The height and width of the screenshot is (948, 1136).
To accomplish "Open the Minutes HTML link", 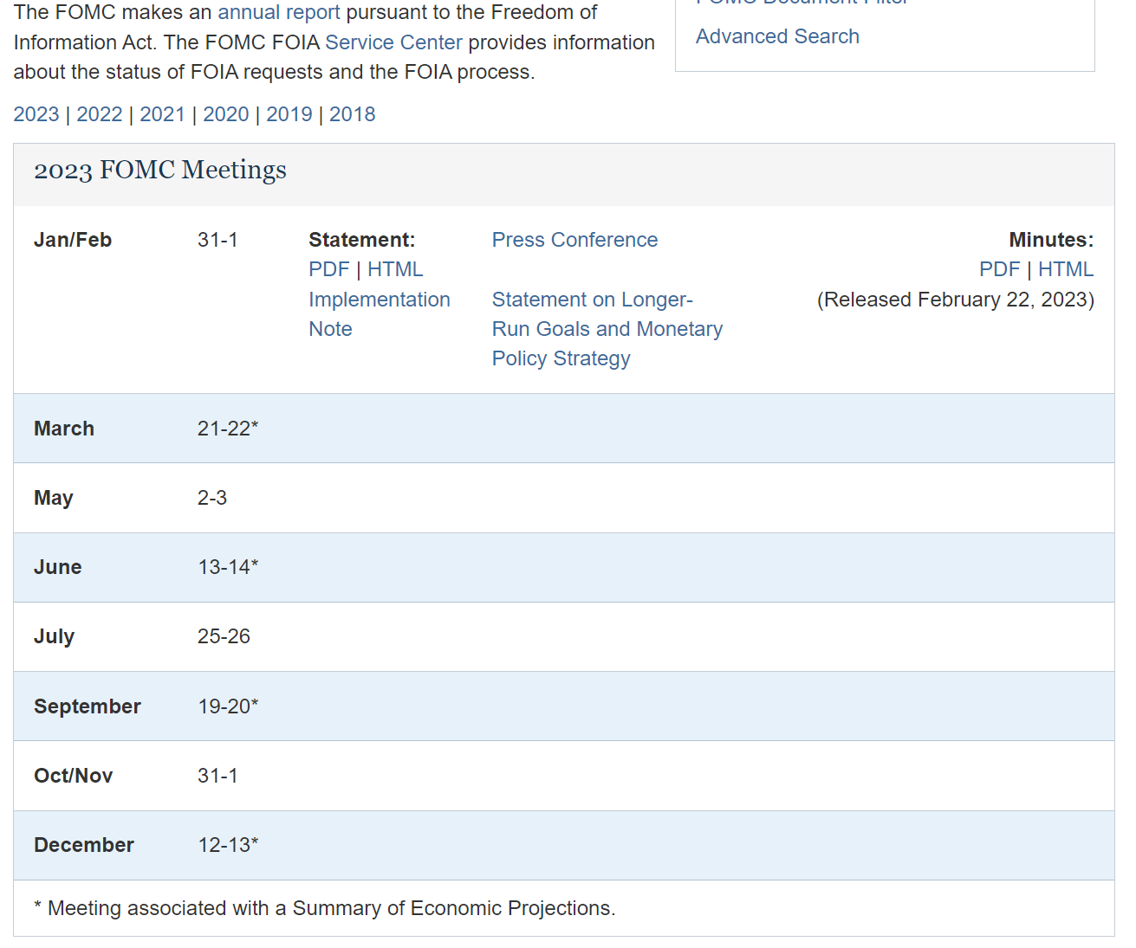I will (1066, 269).
